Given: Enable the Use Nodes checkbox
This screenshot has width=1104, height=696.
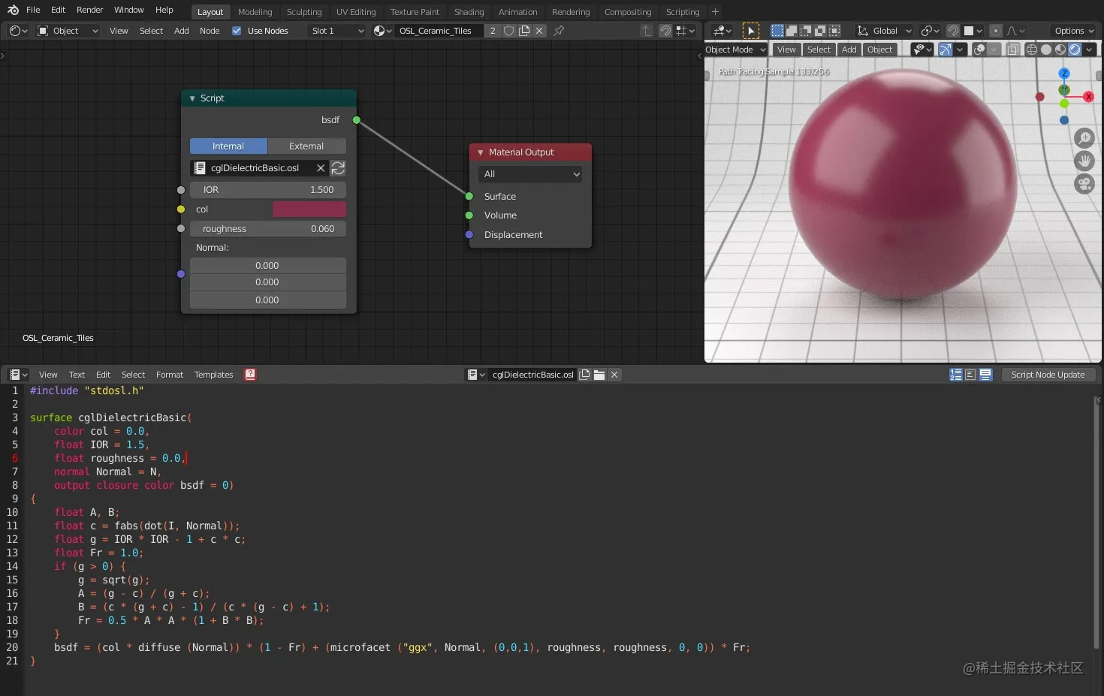Looking at the screenshot, I should (x=237, y=31).
